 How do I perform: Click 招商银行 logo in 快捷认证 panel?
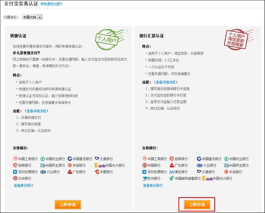[22, 165]
